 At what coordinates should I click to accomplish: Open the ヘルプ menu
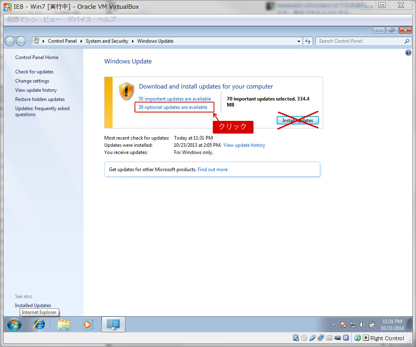tap(106, 20)
